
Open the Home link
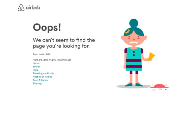[36, 63]
